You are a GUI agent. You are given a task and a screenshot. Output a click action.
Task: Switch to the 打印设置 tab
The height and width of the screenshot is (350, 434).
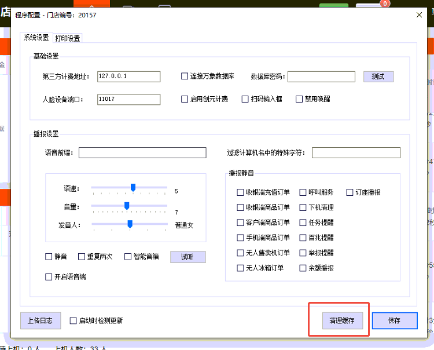pyautogui.click(x=68, y=38)
